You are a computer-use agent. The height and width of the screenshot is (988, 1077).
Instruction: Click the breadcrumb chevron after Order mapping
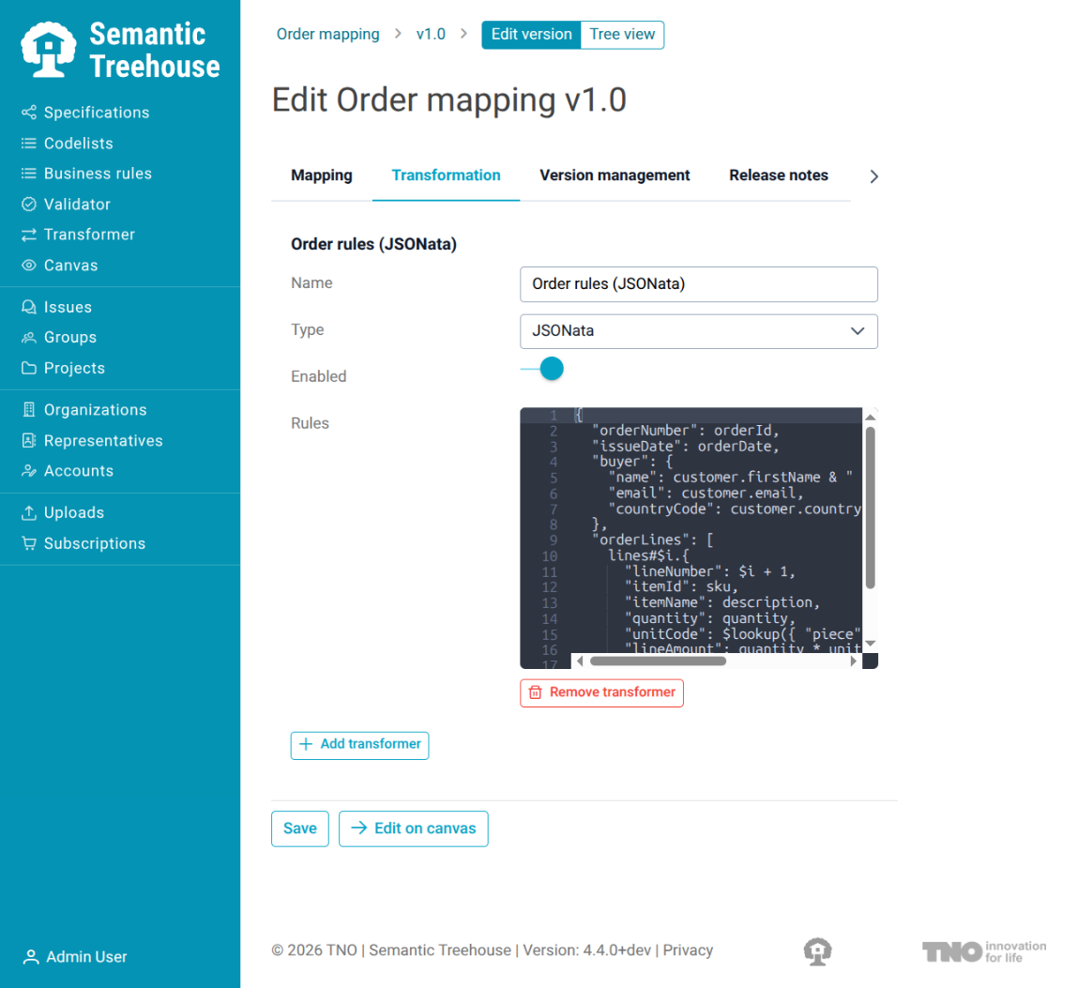(398, 34)
